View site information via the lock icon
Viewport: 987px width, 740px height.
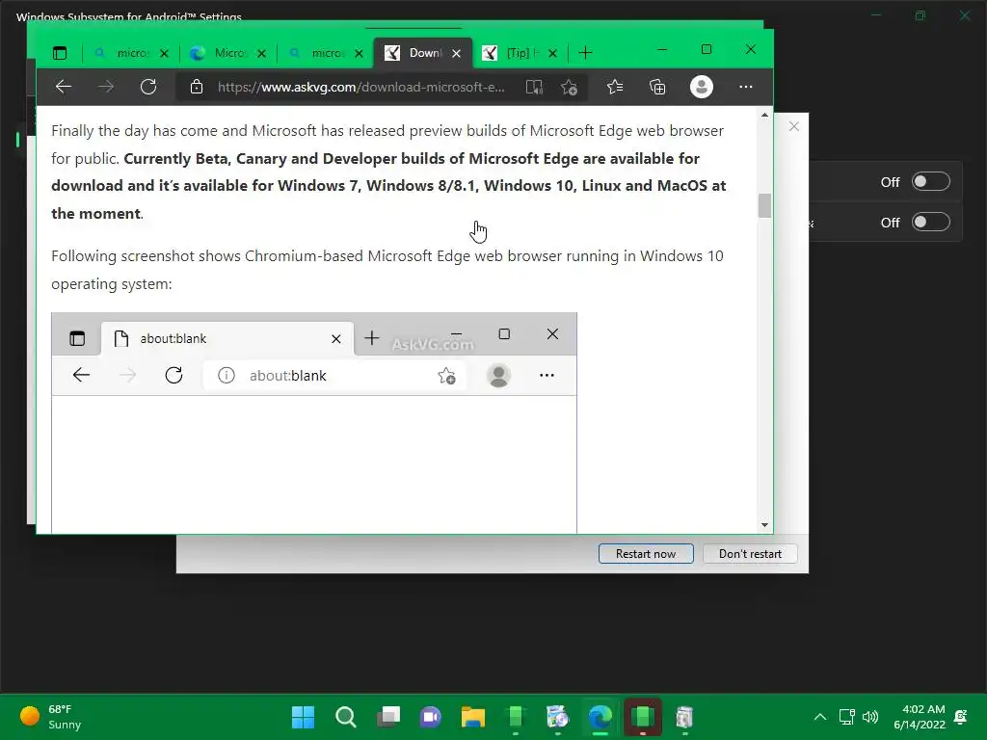(197, 87)
